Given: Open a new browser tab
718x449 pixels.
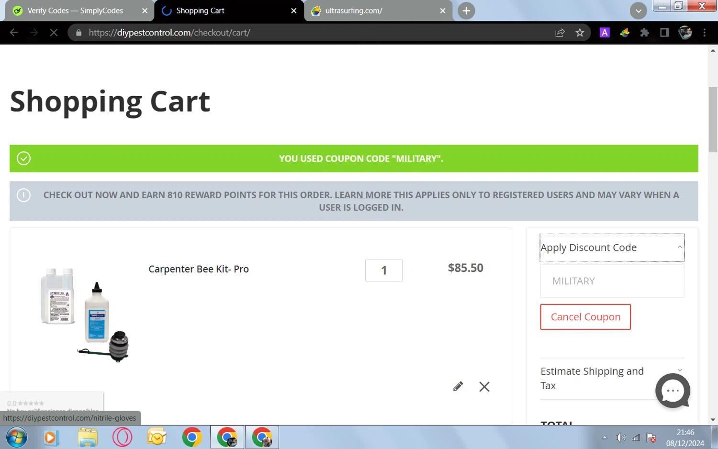Looking at the screenshot, I should (466, 11).
